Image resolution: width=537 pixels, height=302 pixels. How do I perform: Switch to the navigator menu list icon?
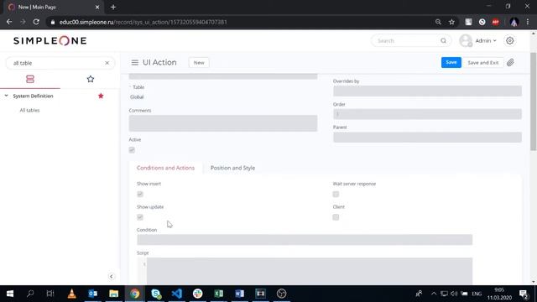tap(30, 79)
